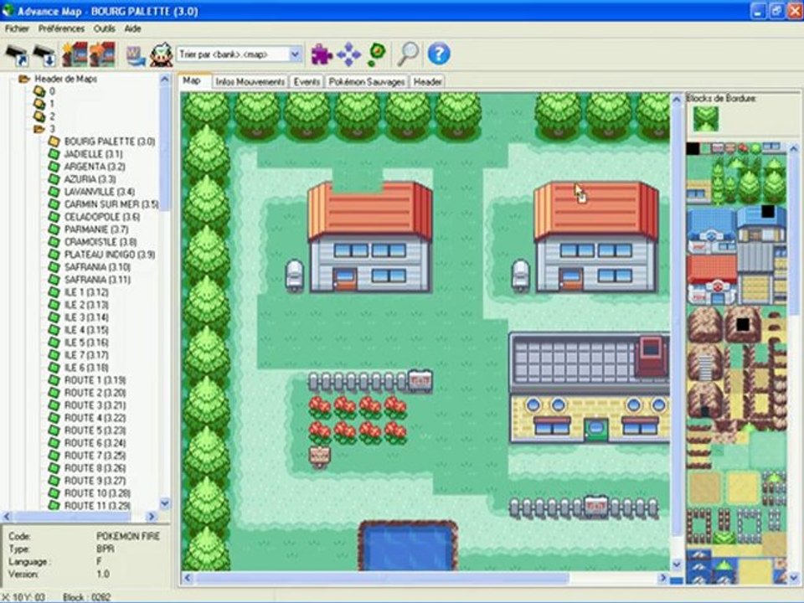
Task: Click map tree scroll-down arrow
Action: (165, 503)
